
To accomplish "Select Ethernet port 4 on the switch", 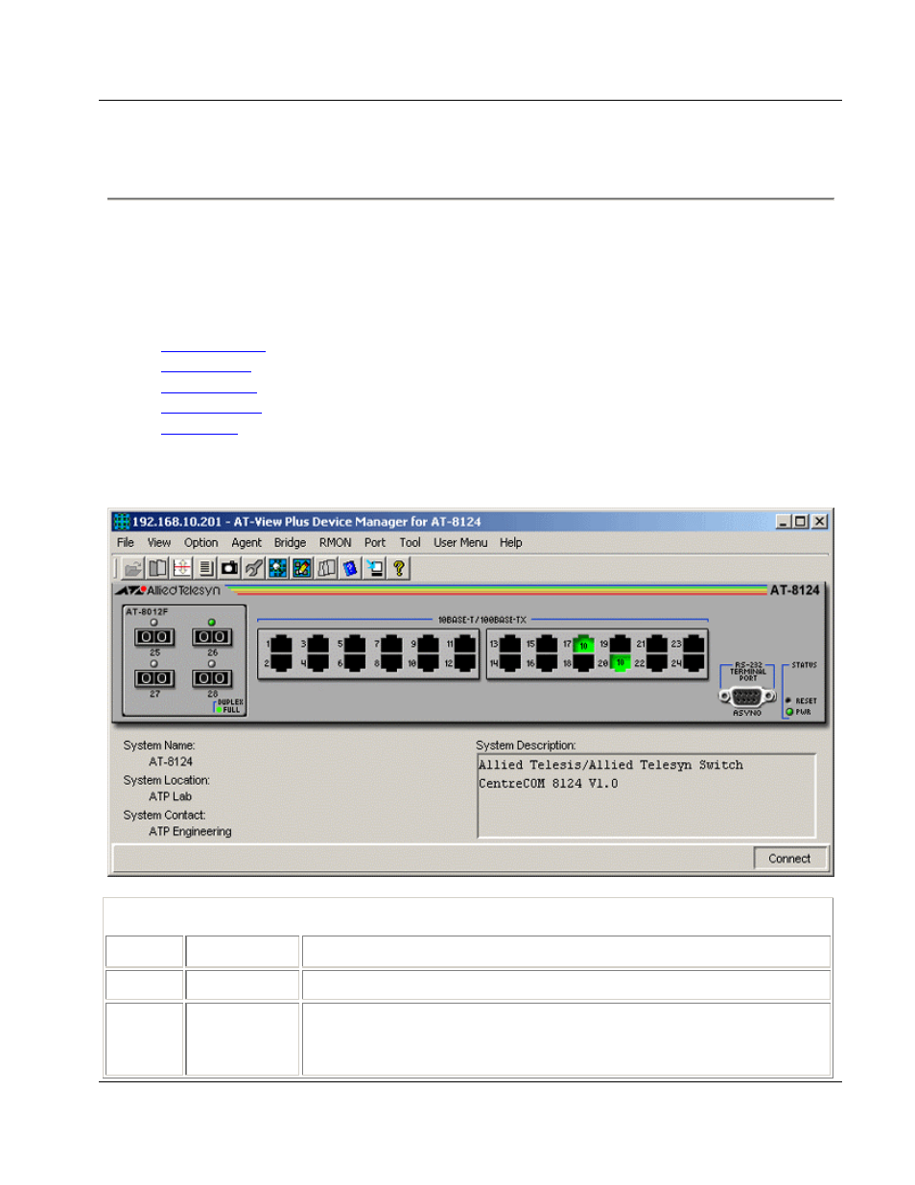I will [x=317, y=662].
